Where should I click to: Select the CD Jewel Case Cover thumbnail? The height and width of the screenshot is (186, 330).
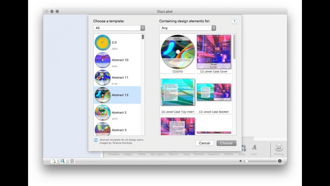pyautogui.click(x=214, y=52)
